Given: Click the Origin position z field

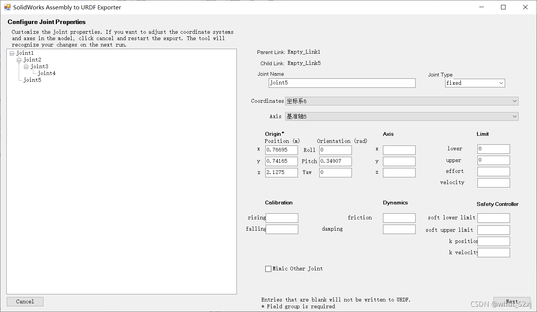Looking at the screenshot, I should 281,172.
